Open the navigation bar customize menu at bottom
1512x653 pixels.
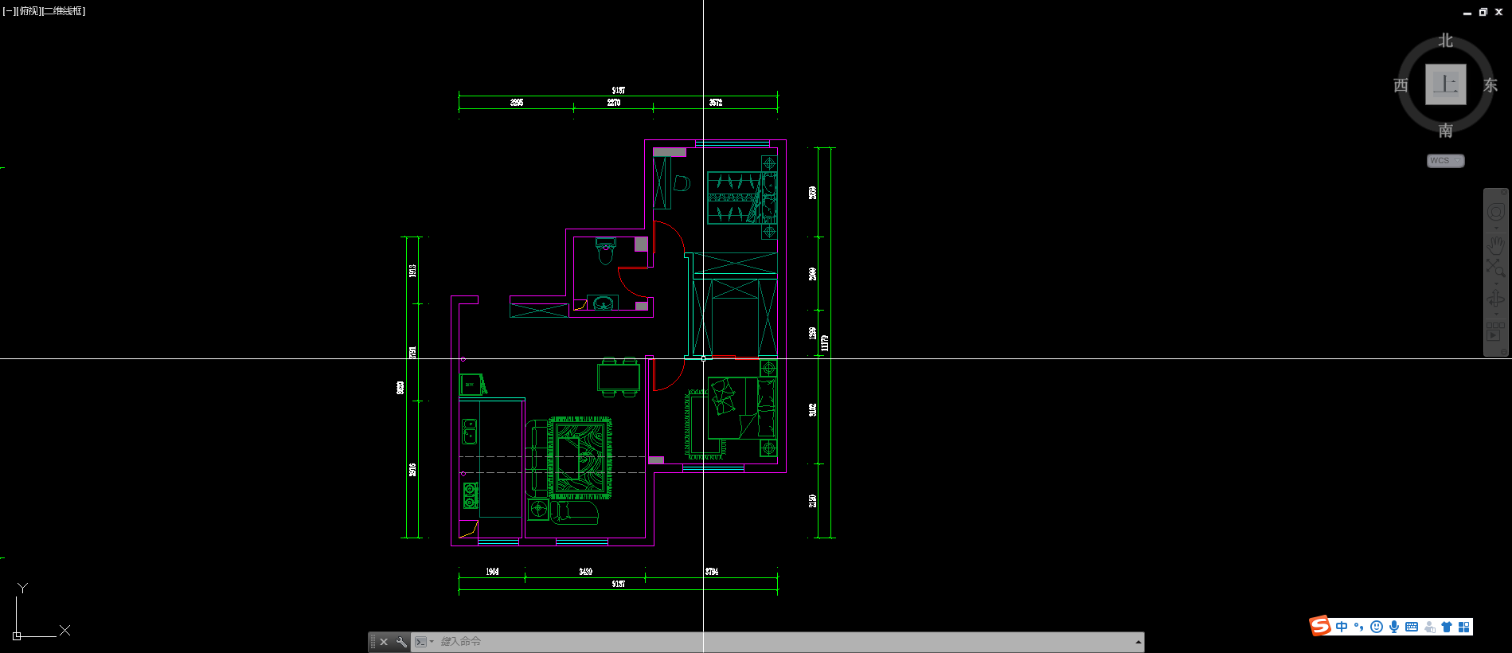tap(1503, 352)
